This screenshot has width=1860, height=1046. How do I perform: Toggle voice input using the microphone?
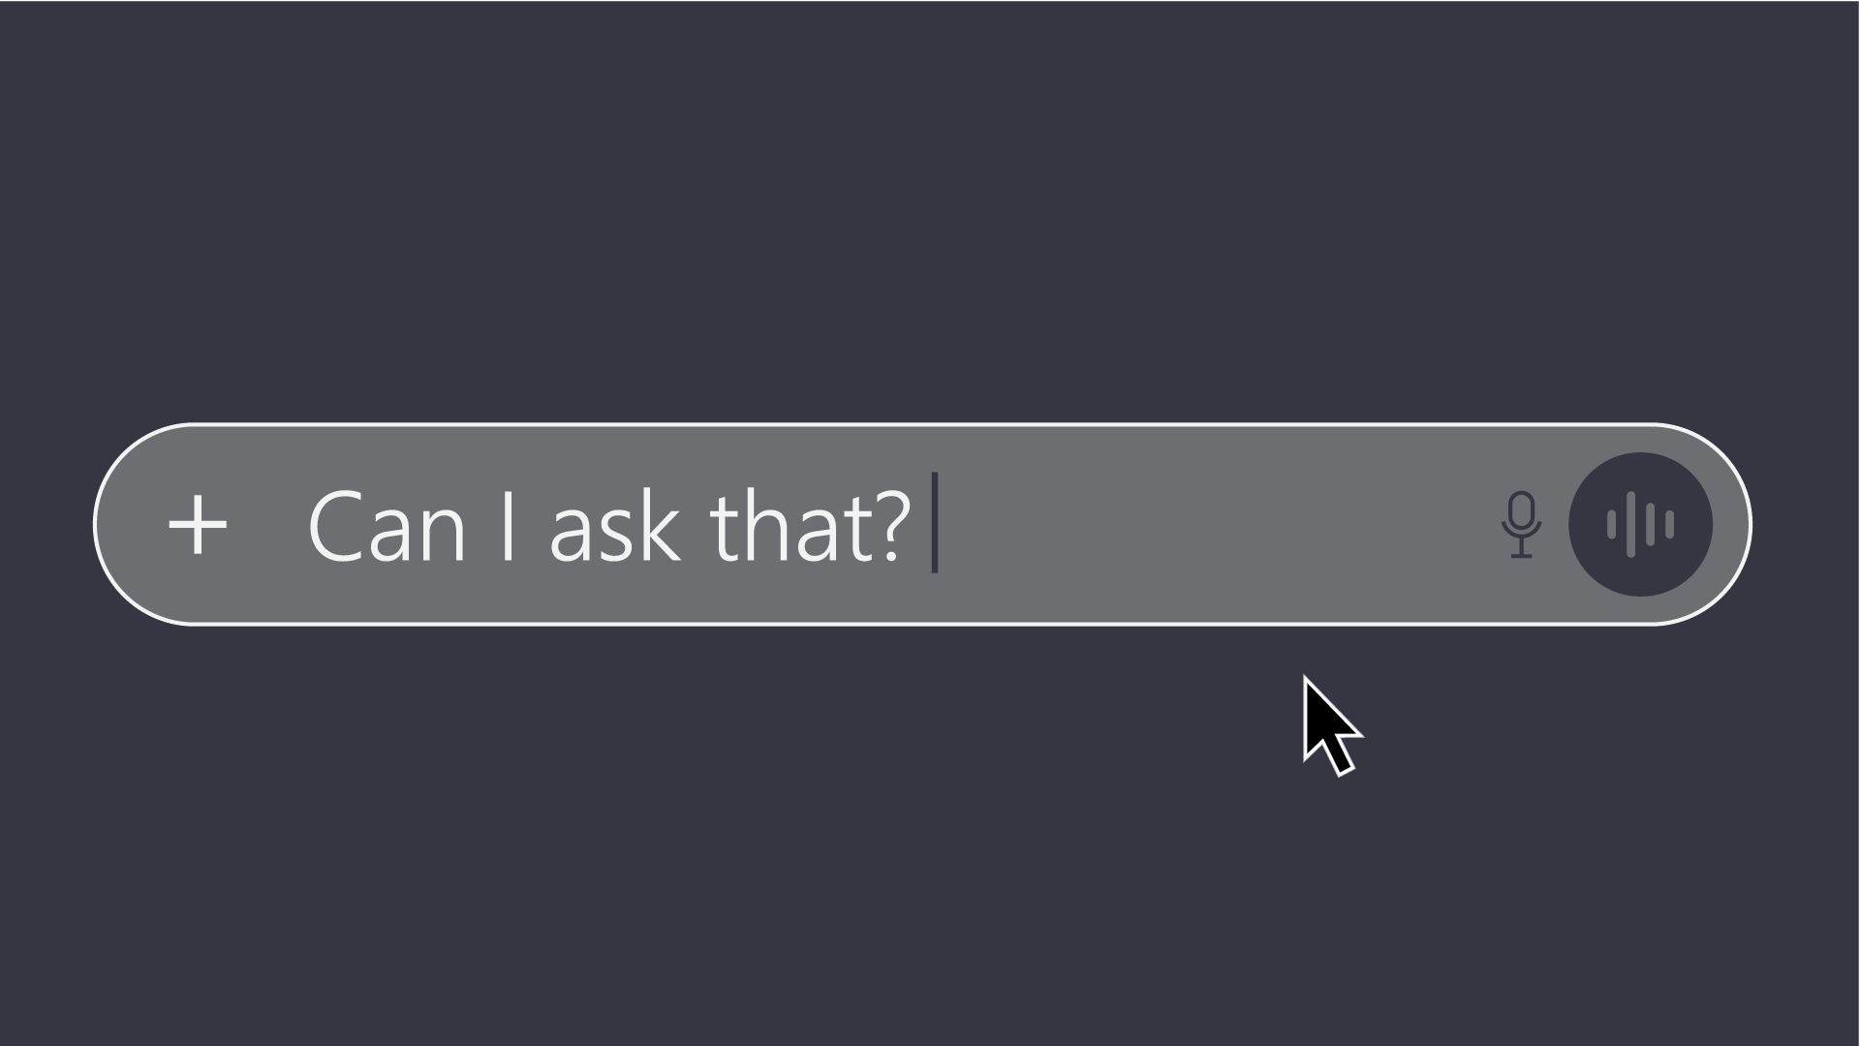(1521, 524)
